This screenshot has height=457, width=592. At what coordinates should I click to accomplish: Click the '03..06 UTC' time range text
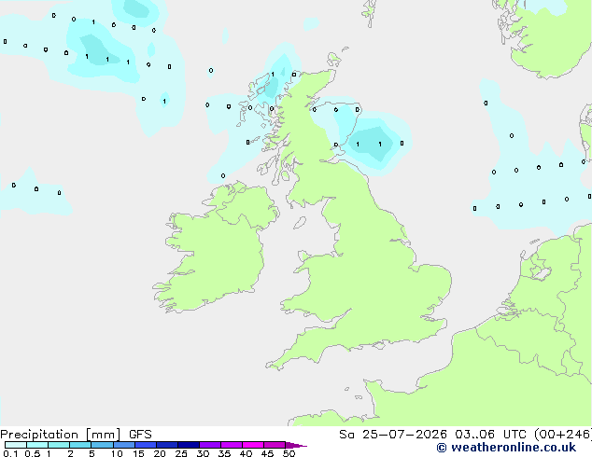point(490,435)
